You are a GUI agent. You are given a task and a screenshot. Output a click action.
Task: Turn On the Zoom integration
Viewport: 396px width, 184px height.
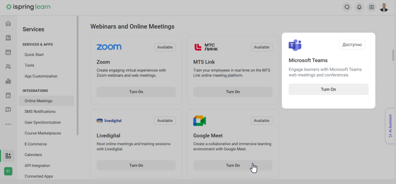point(136,91)
